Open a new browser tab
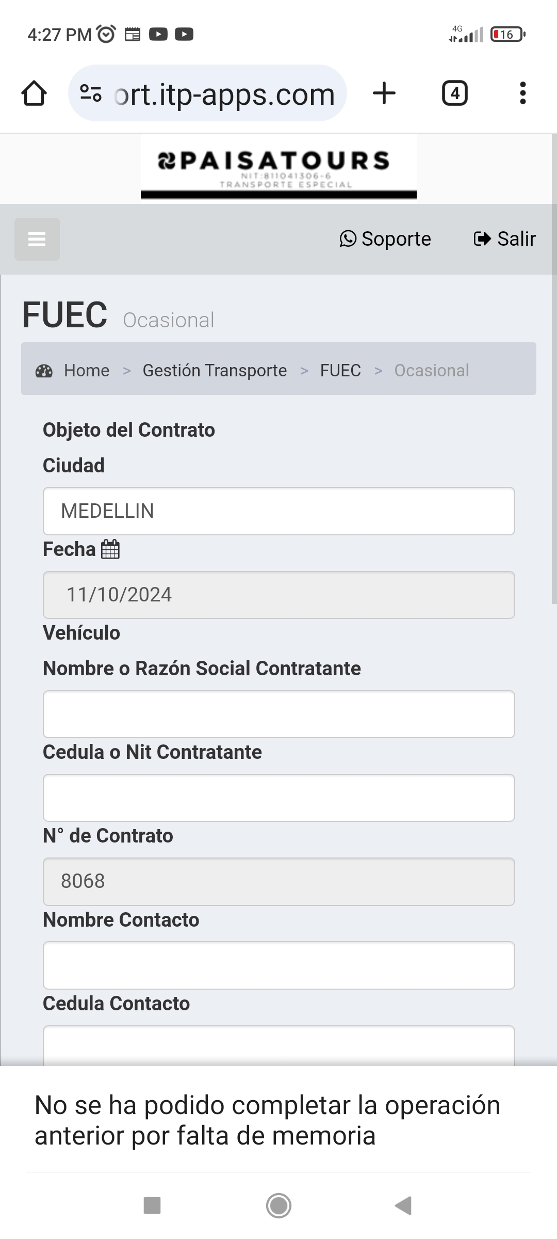The height and width of the screenshot is (1239, 557). point(384,93)
